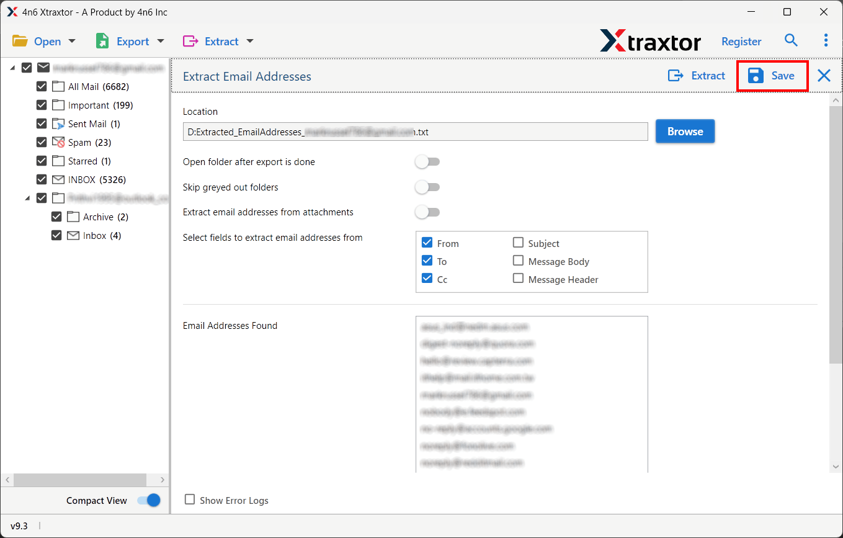Screen dimensions: 843x538
Task: Enable the Open folder after export toggle
Action: pyautogui.click(x=427, y=161)
